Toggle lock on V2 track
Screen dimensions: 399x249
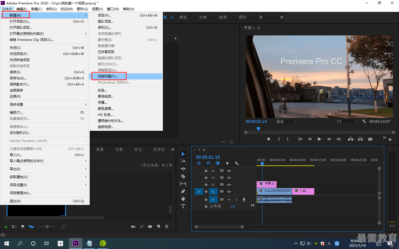(206, 185)
